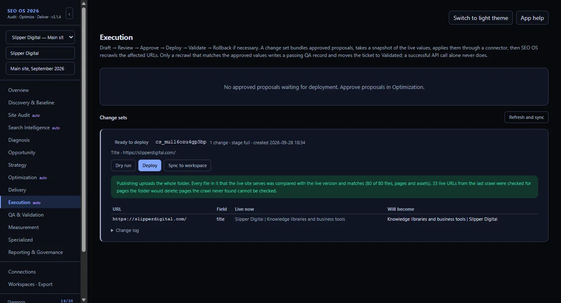Open App help
This screenshot has height=303, width=561.
pyautogui.click(x=532, y=18)
